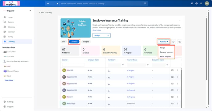Switch to the Info tab
The height and width of the screenshot is (111, 212).
64,42
